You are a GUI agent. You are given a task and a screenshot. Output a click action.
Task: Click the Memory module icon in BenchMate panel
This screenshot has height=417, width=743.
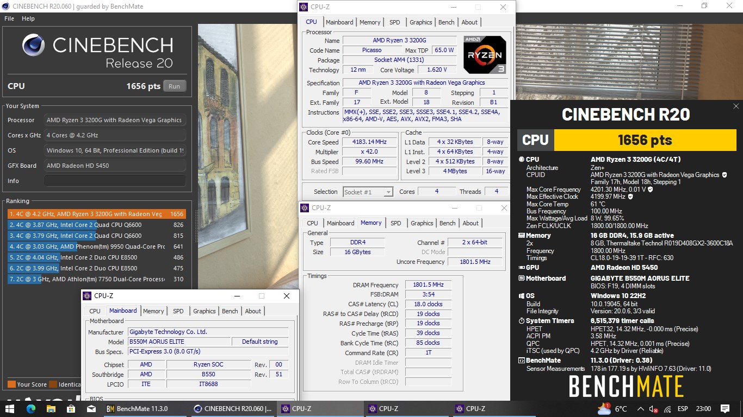coord(521,236)
